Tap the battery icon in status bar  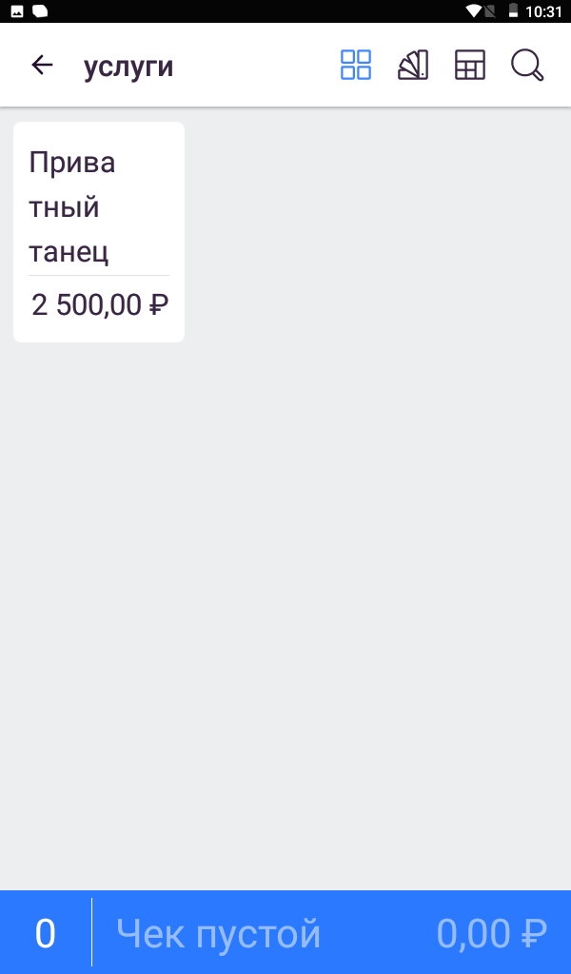point(512,11)
